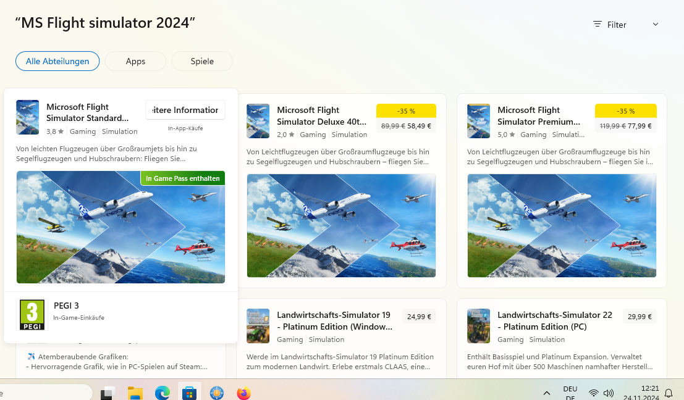Open the notification bell
This screenshot has width=684, height=400.
[x=669, y=393]
